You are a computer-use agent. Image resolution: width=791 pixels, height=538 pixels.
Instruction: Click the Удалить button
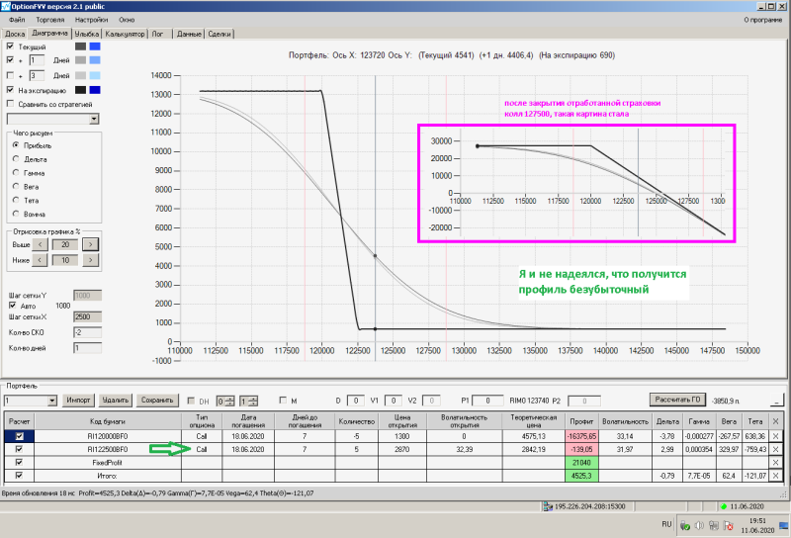[115, 400]
